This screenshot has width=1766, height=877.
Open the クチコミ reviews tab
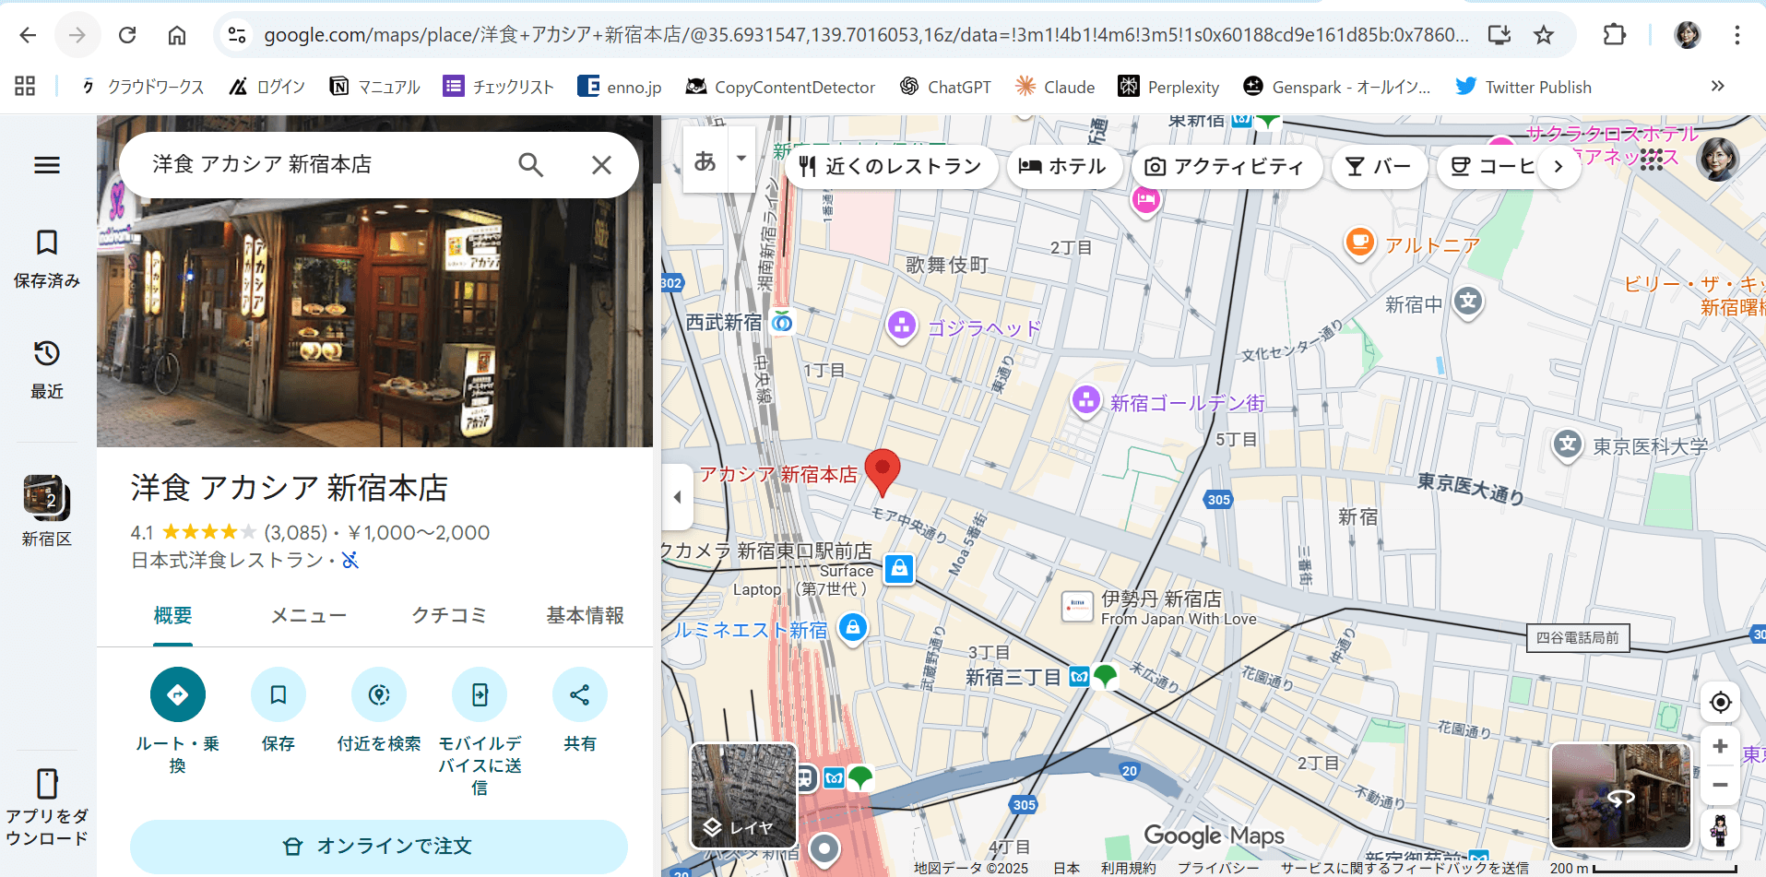pyautogui.click(x=448, y=615)
